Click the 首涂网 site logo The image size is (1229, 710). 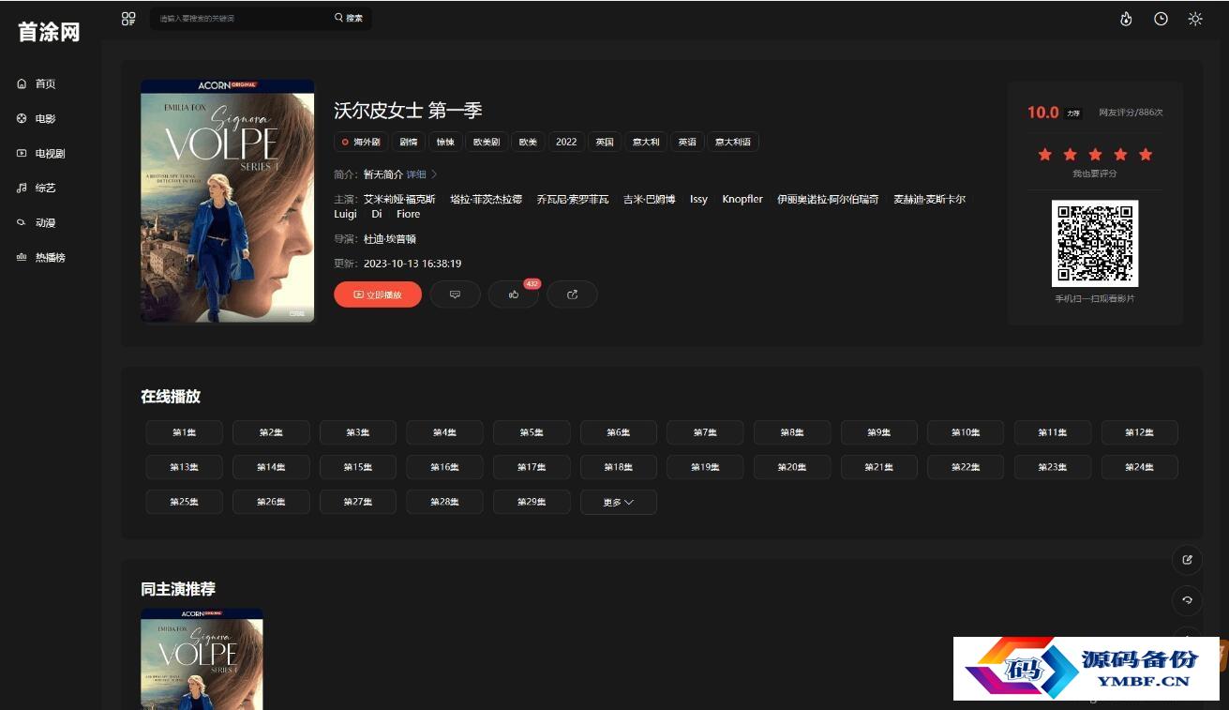(x=49, y=32)
